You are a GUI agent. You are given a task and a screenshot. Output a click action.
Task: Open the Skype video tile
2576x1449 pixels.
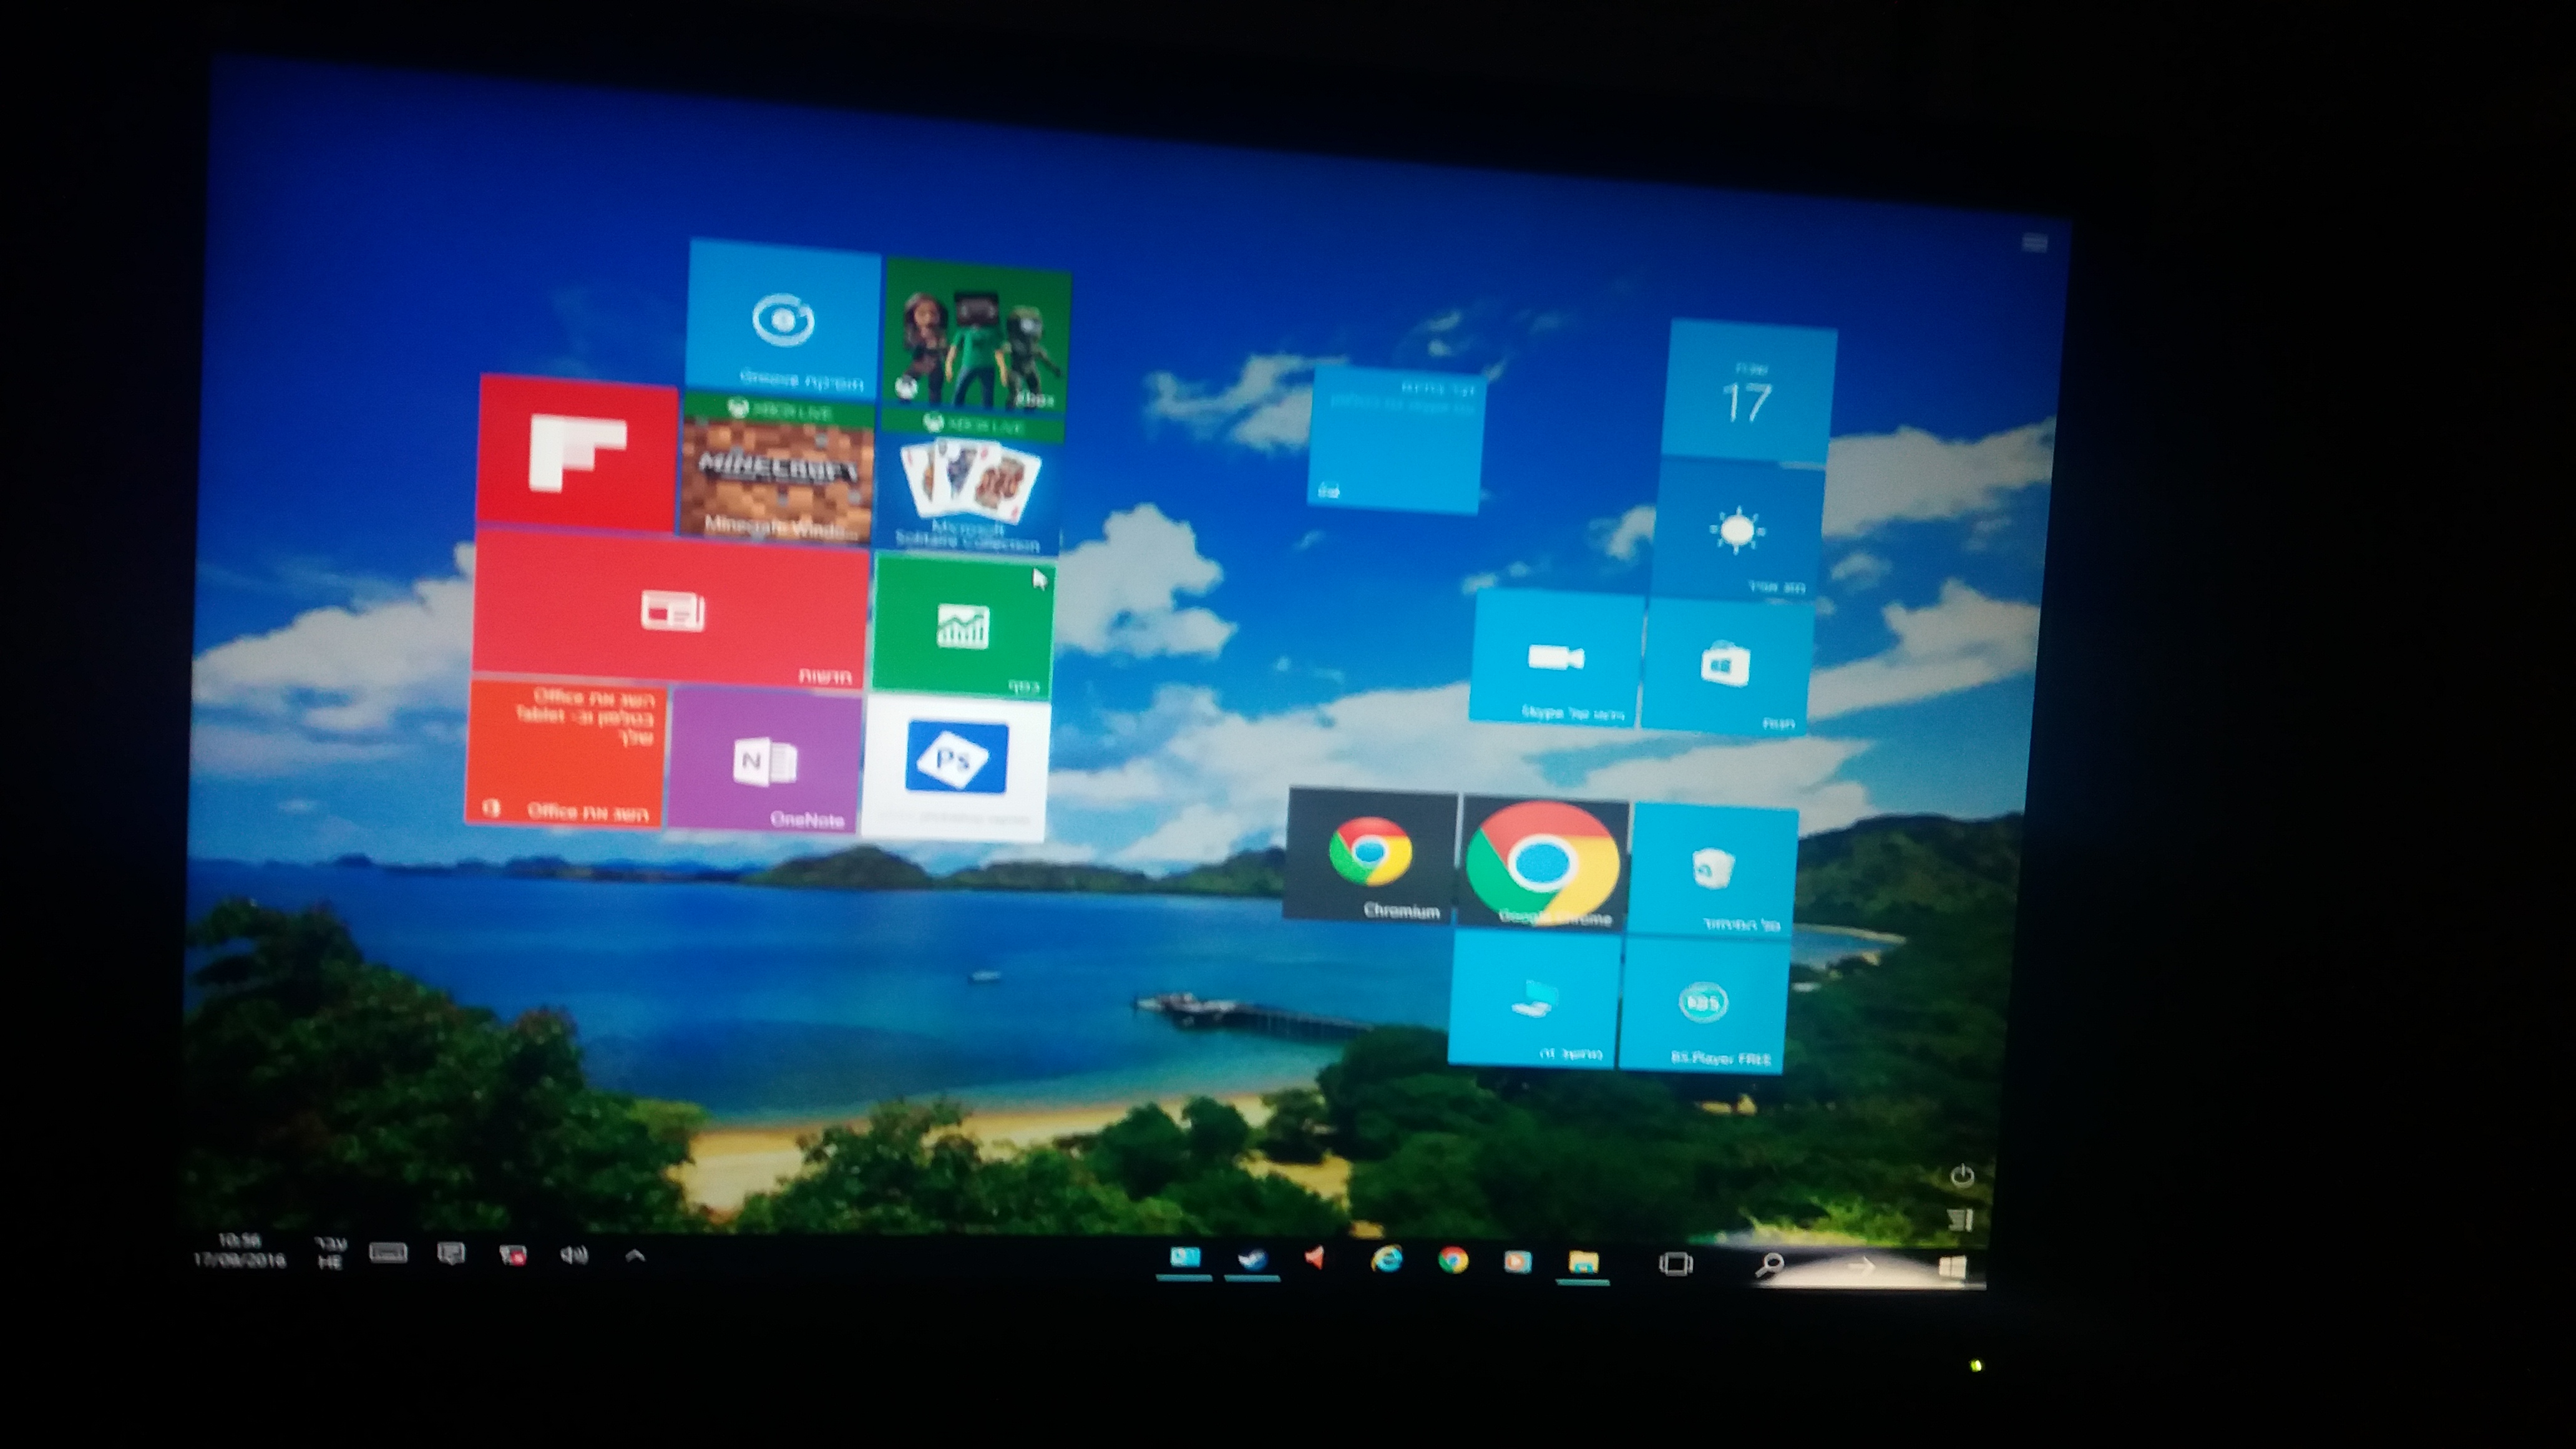(1555, 657)
